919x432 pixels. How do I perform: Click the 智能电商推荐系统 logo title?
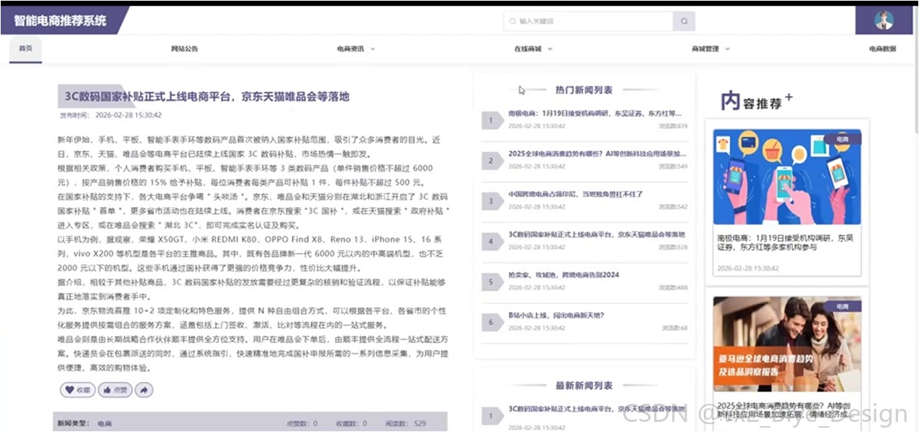click(x=60, y=20)
